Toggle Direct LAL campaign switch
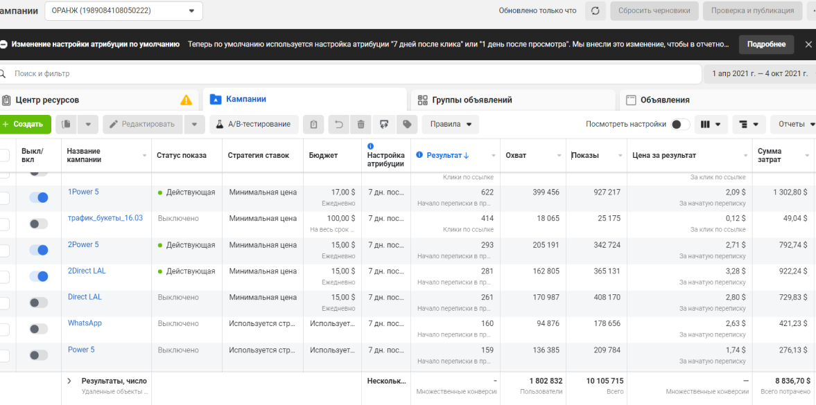The height and width of the screenshot is (405, 816). tap(39, 303)
